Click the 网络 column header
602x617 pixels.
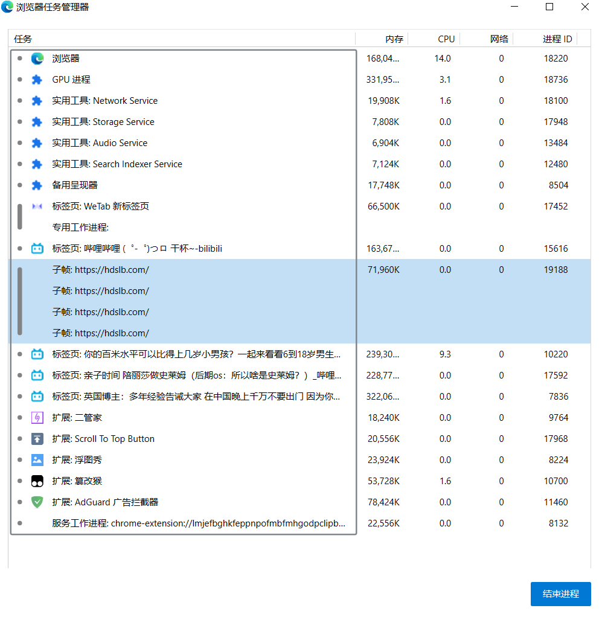[x=499, y=39]
